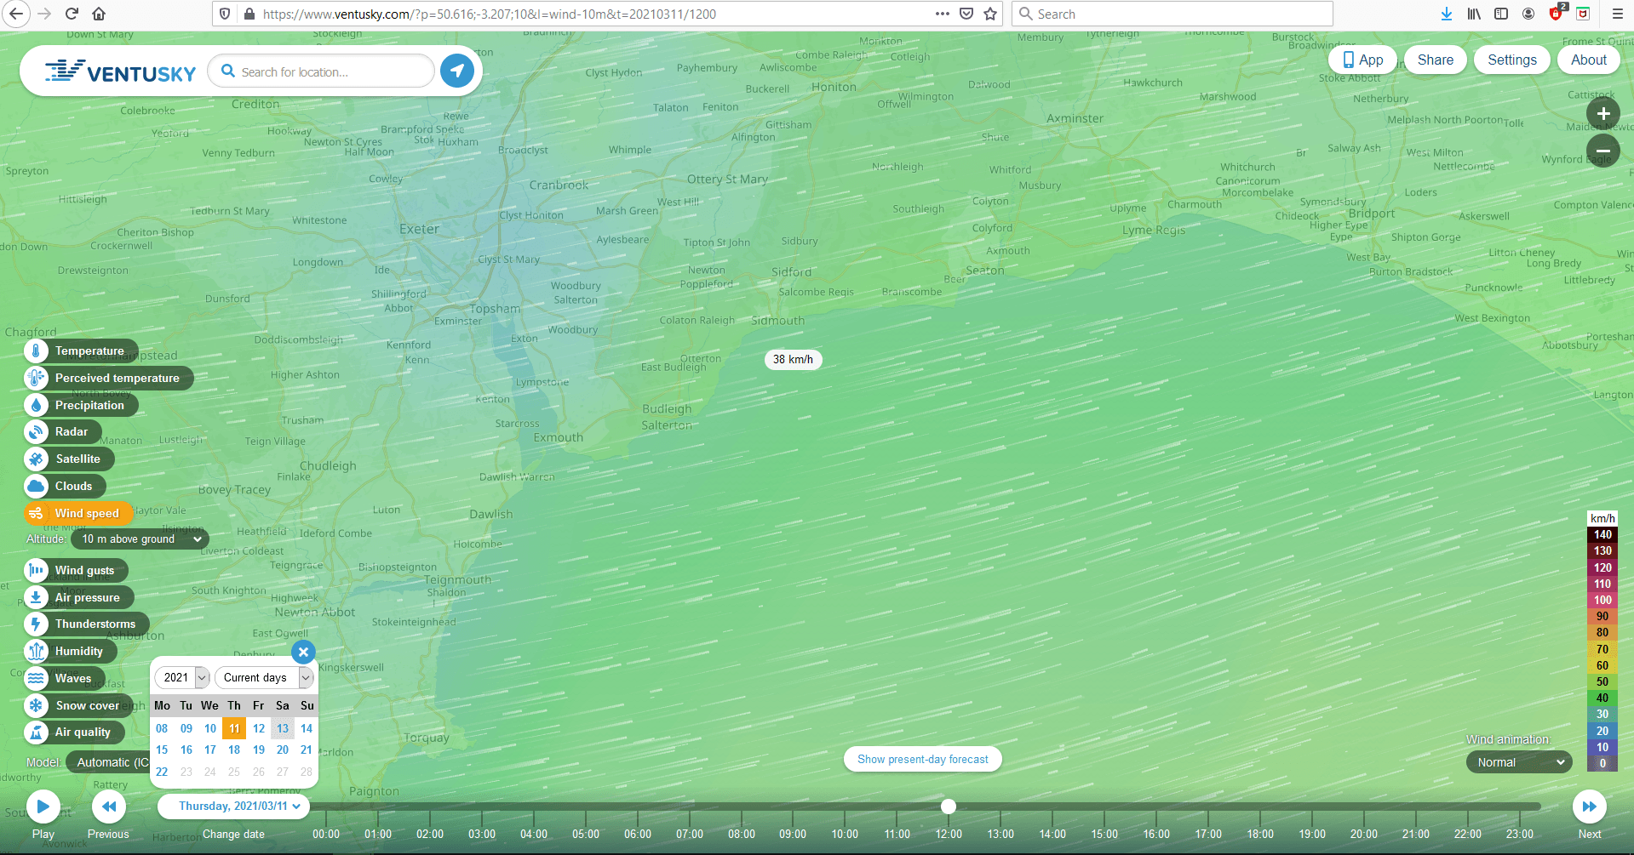Viewport: 1634px width, 855px height.
Task: Select the Radar layer icon
Action: [x=36, y=432]
